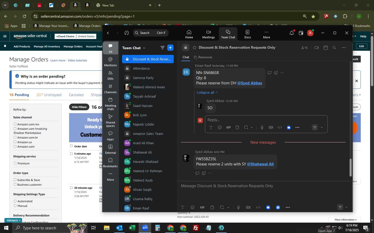
Task: Toggle Amazon.ca checkbox
Action: (15, 142)
